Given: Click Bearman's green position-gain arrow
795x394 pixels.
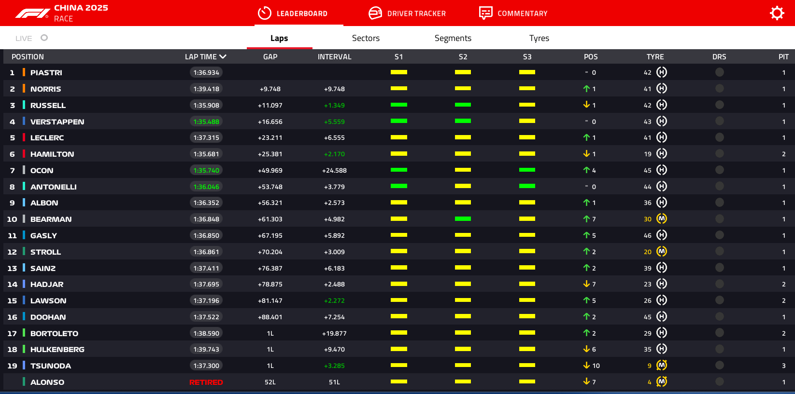Looking at the screenshot, I should [x=586, y=219].
